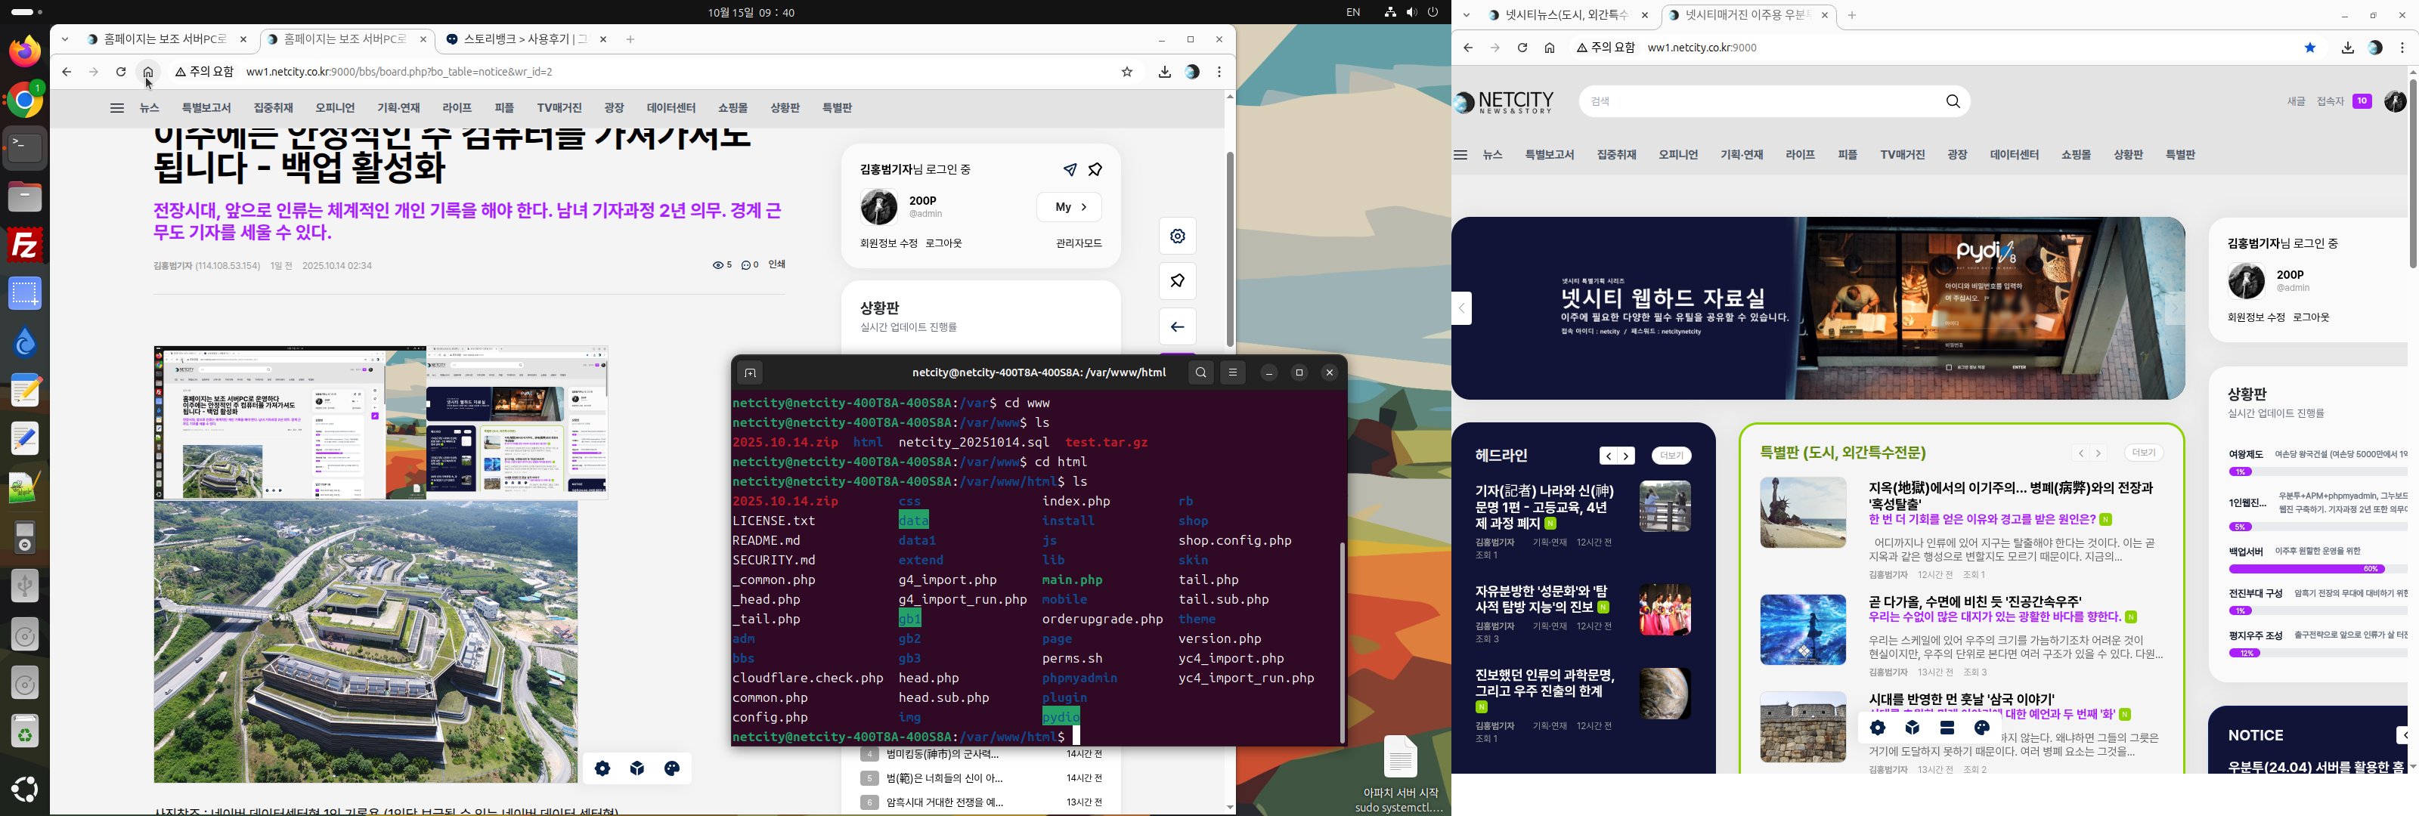Toggle the pin icon in the login card header
This screenshot has width=2419, height=816.
click(x=1095, y=170)
